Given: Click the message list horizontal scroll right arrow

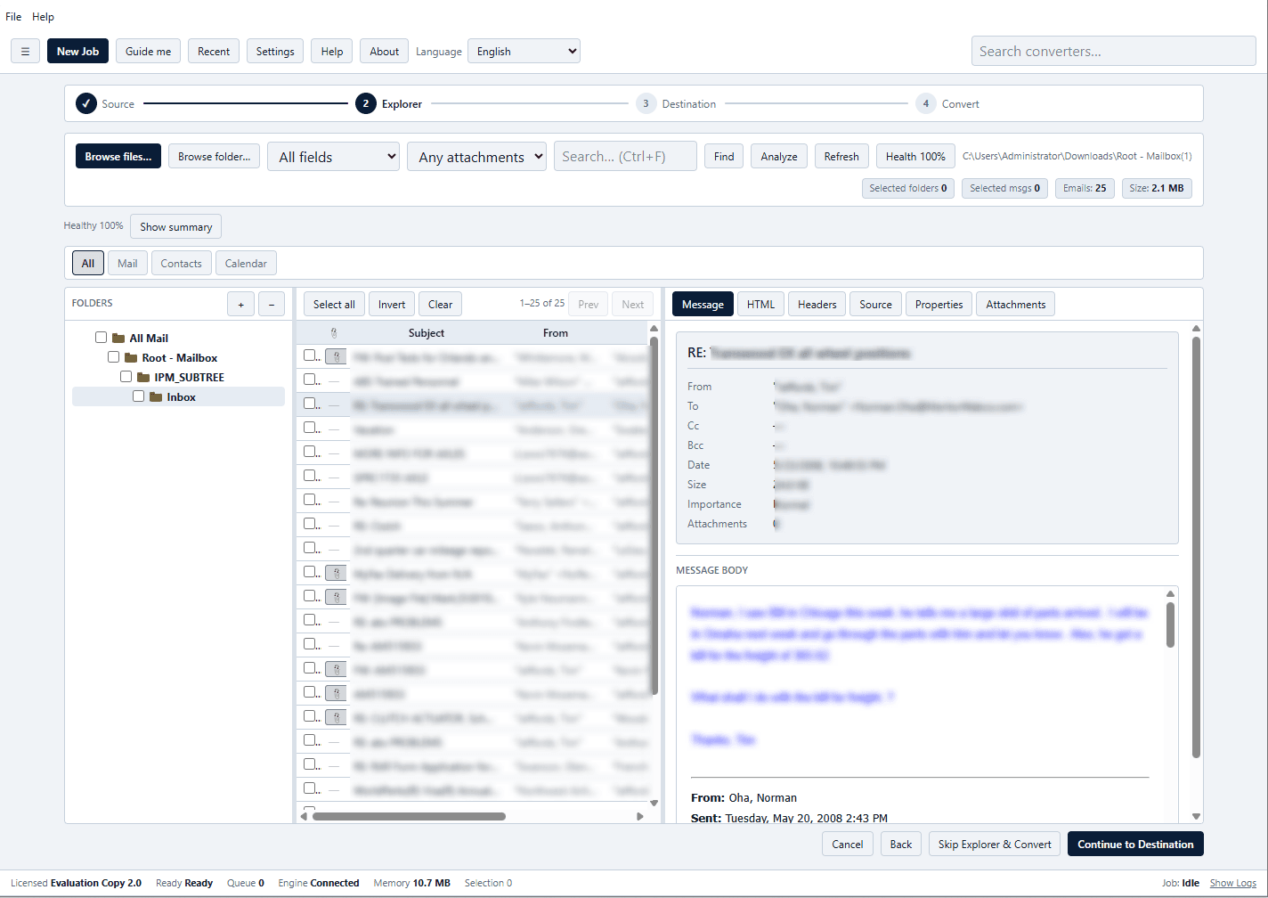Looking at the screenshot, I should (x=640, y=816).
